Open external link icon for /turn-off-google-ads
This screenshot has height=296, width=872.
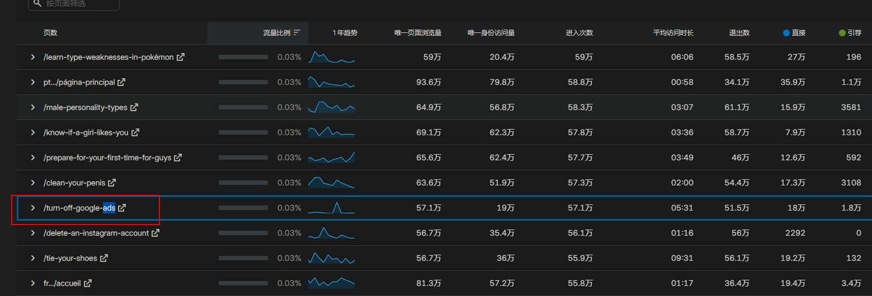click(x=122, y=208)
